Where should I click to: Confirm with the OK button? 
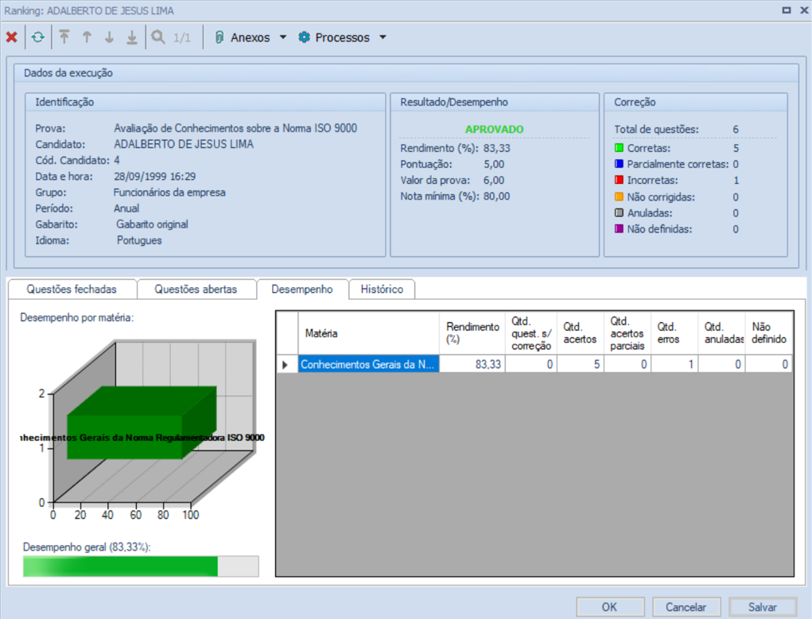pos(609,607)
